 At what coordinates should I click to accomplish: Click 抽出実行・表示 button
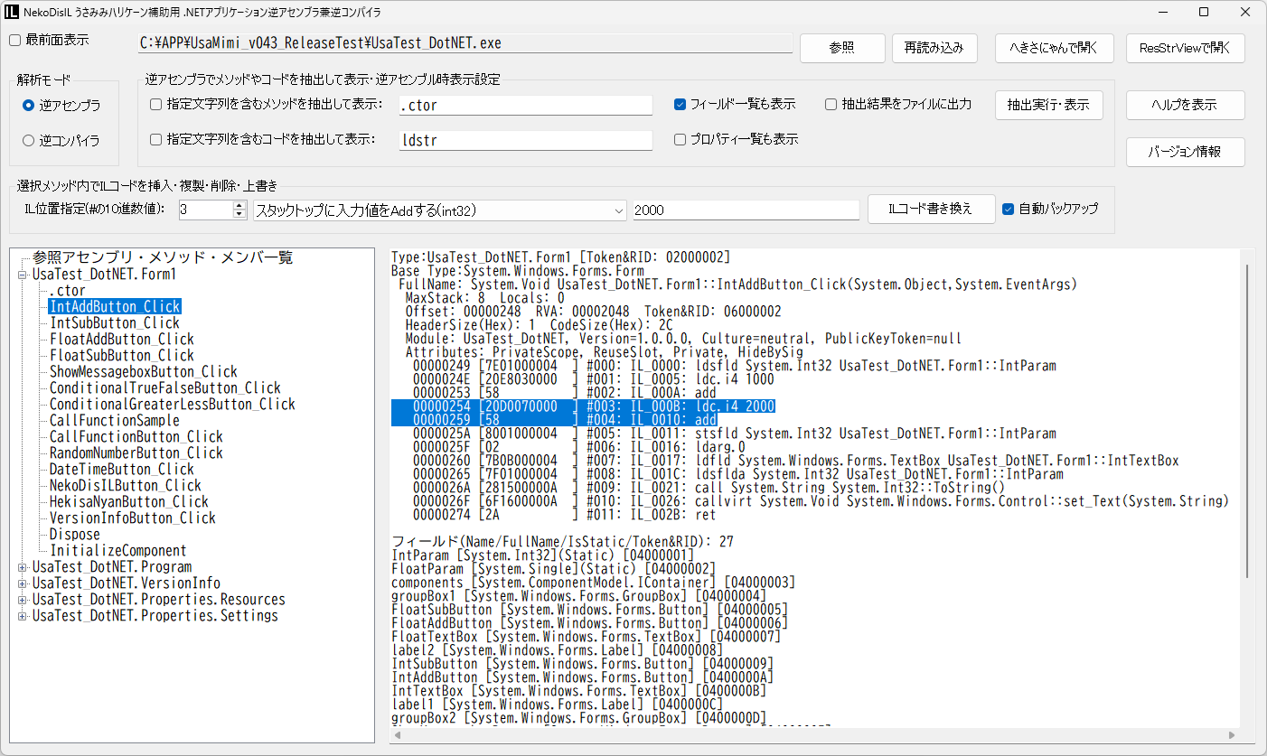pyautogui.click(x=1048, y=105)
